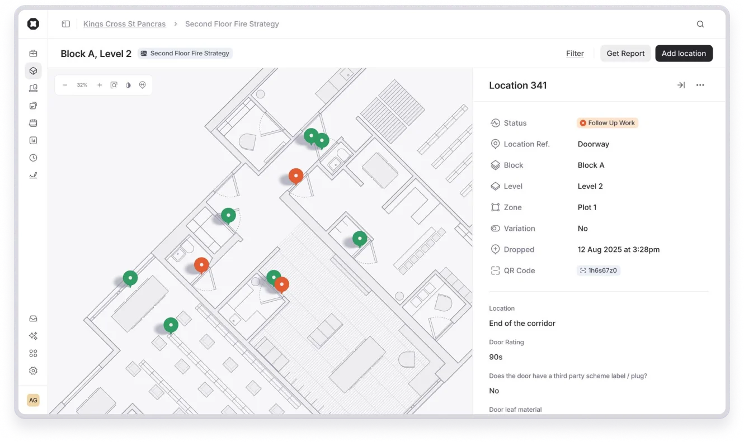The width and height of the screenshot is (744, 442).
Task: Select the Second Floor Fire Strategy tag
Action: tap(185, 53)
